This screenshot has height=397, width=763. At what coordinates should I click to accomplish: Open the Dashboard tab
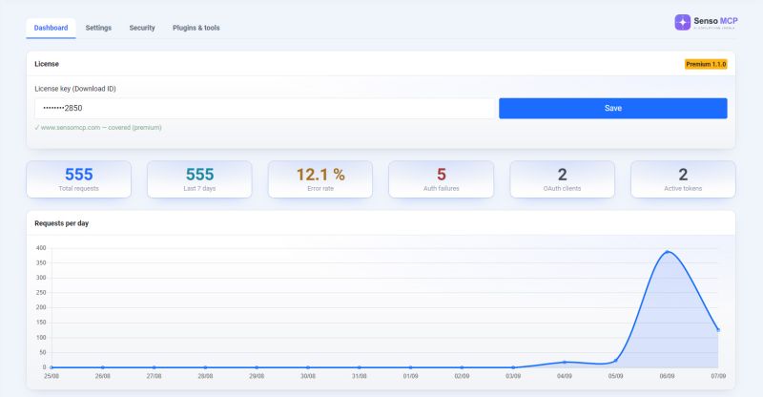51,28
